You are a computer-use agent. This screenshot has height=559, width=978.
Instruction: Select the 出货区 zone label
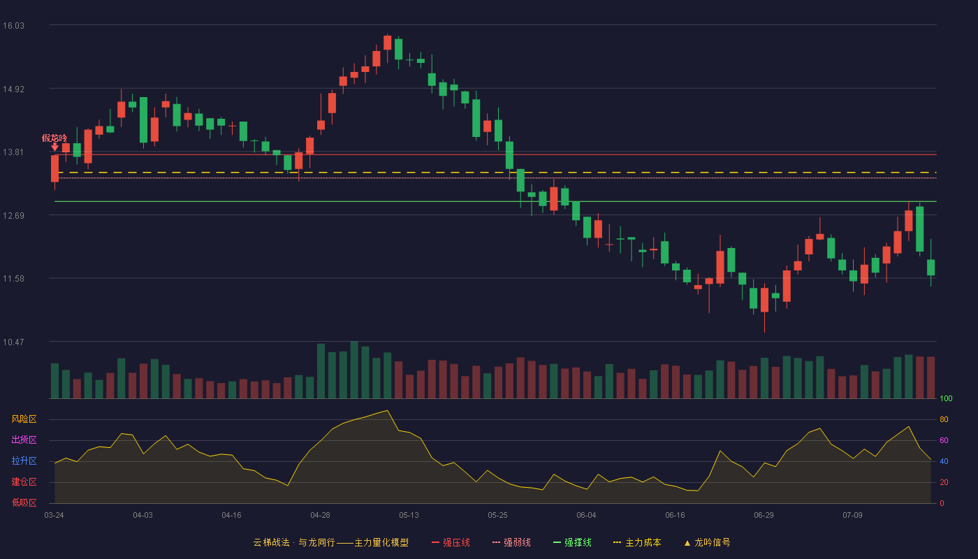(x=24, y=440)
